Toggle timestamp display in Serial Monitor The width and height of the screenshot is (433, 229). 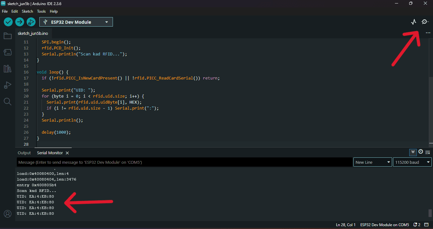pyautogui.click(x=421, y=152)
